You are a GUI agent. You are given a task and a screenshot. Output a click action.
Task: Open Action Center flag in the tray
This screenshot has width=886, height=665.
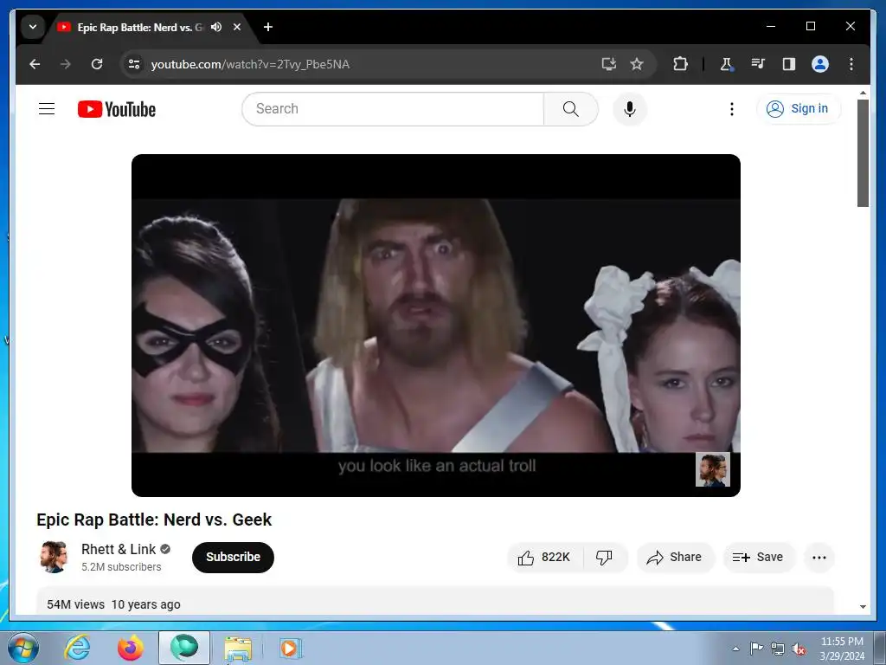(756, 649)
